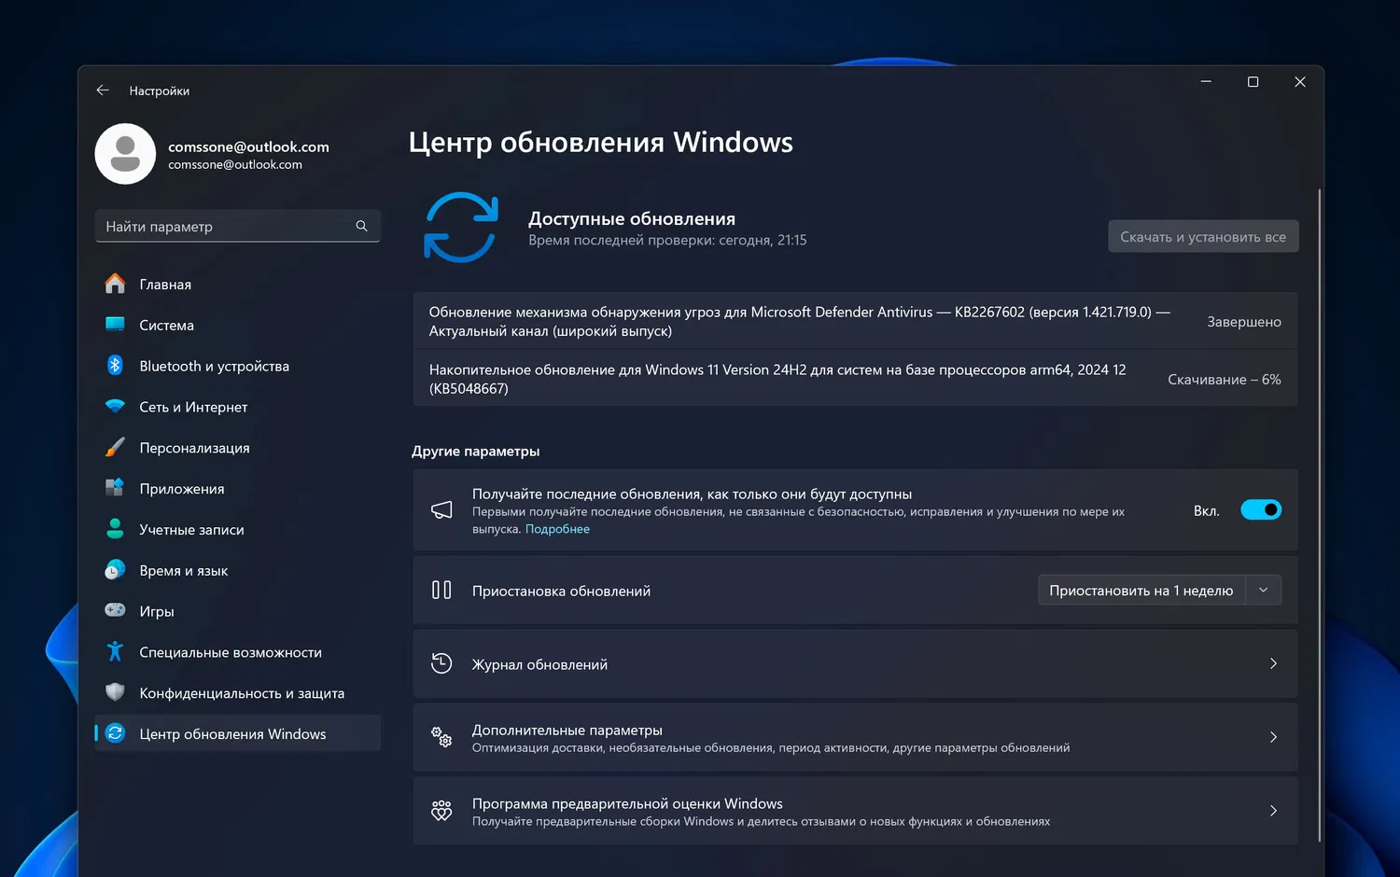Maximize the Настройки window

1253,82
